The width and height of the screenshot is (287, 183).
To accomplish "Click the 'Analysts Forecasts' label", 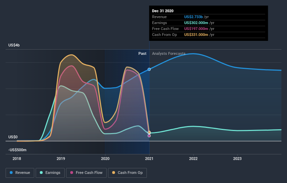I will coord(168,53).
